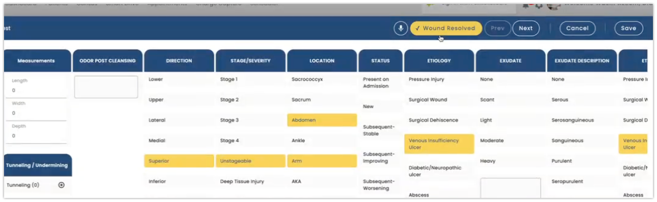Click the microphone dictation icon
The image size is (657, 202).
point(401,28)
